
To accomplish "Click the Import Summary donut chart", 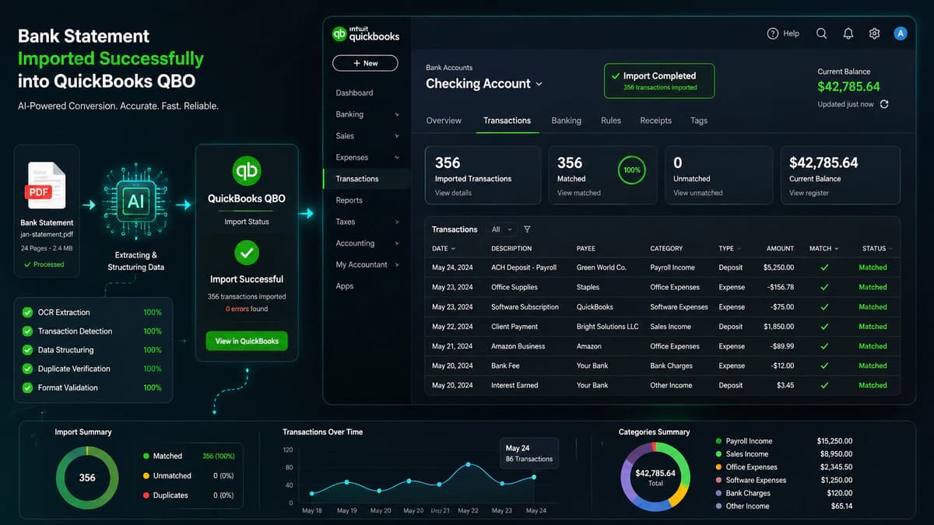I will 87,478.
